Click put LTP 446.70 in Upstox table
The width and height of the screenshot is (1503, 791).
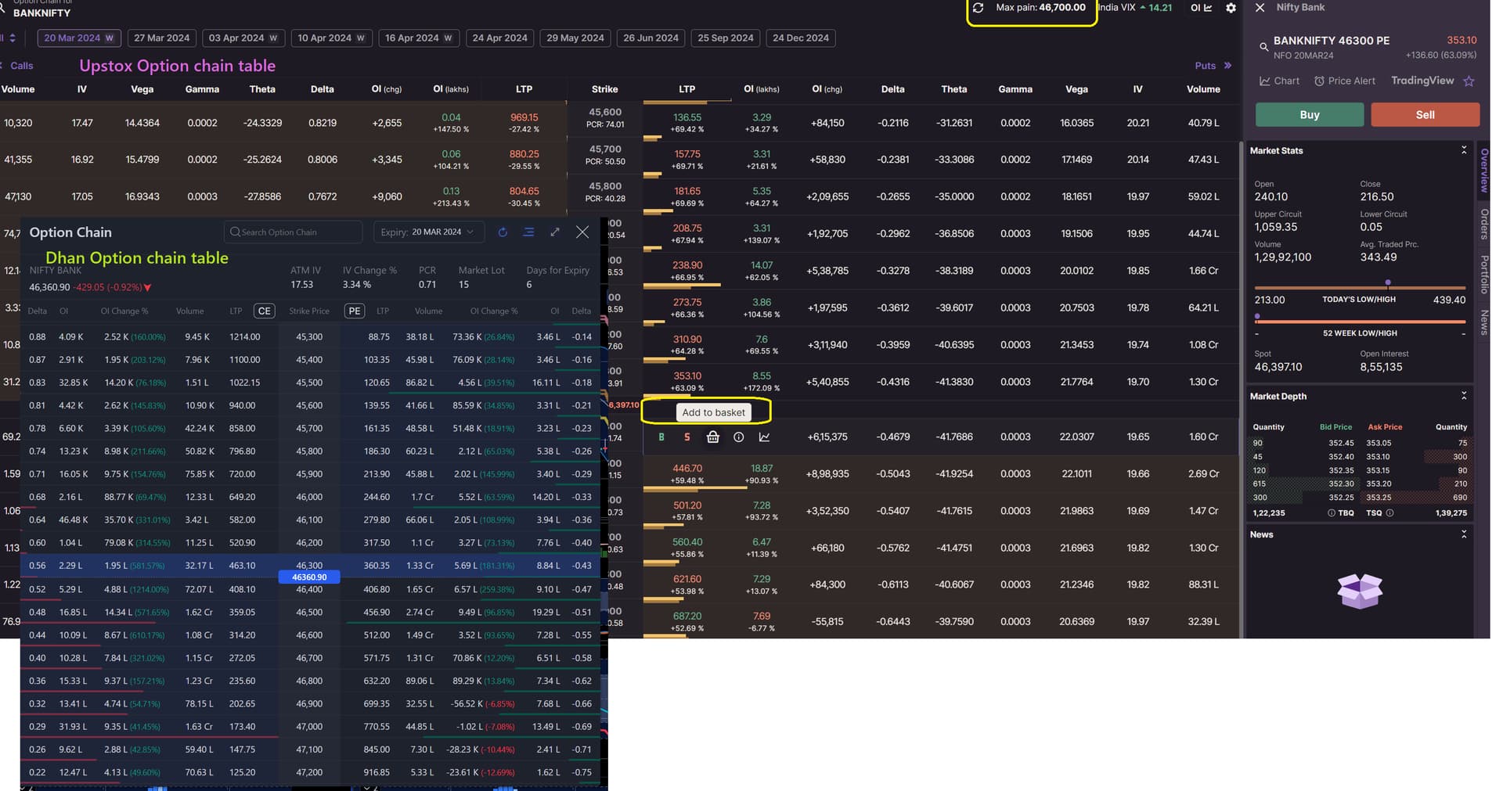(x=687, y=468)
